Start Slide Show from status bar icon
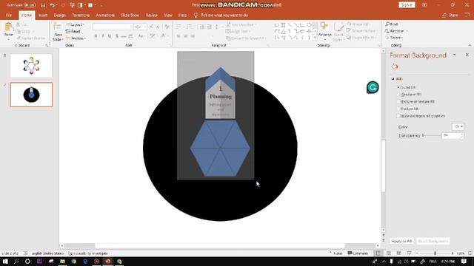This screenshot has height=266, width=474. (x=410, y=253)
